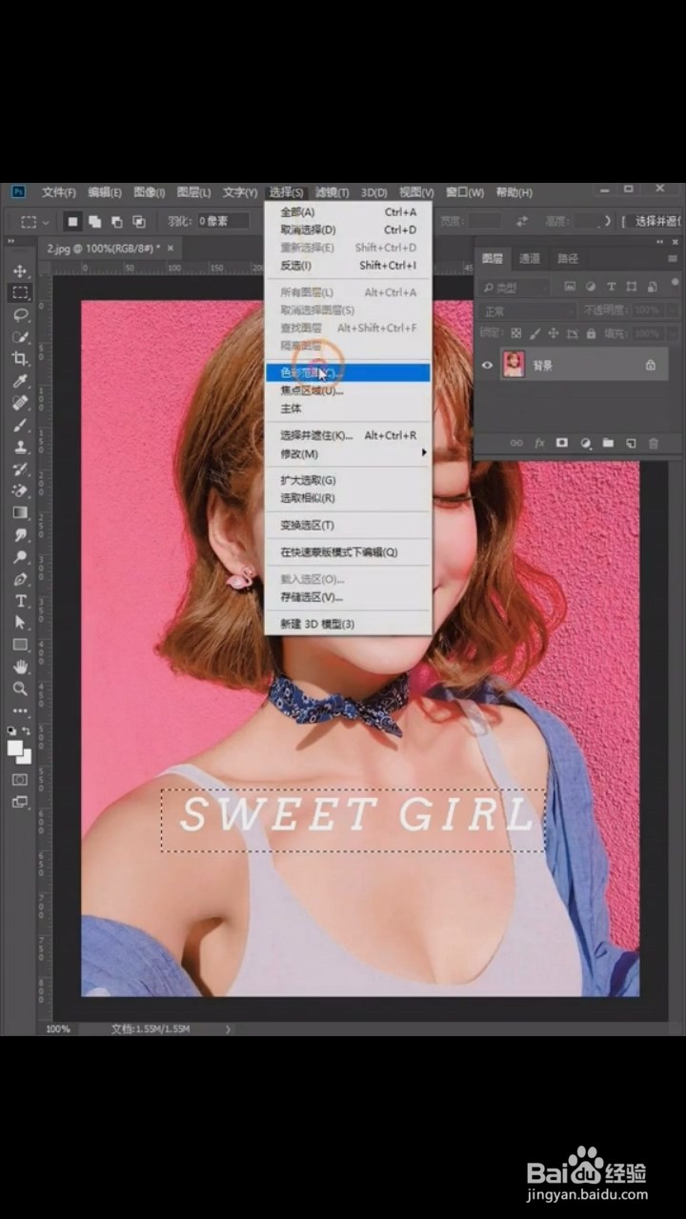Toggle visibility eye of 背景 layer
This screenshot has height=1219, width=686.
pyautogui.click(x=487, y=365)
